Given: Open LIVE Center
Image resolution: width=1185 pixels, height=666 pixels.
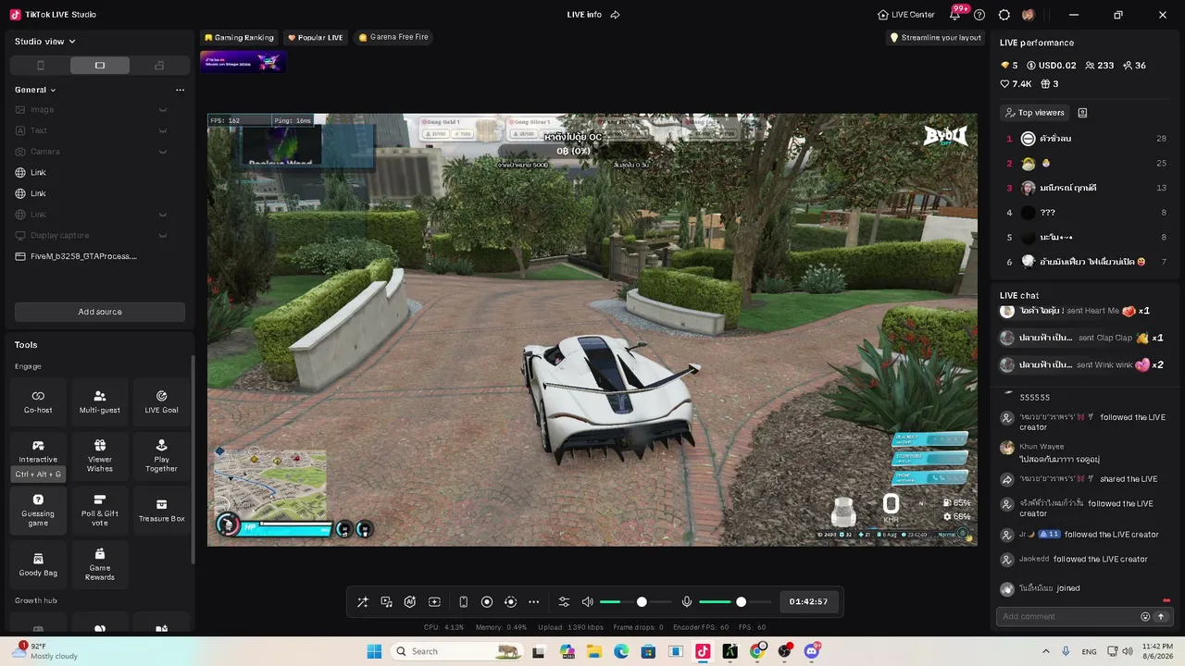Looking at the screenshot, I should pyautogui.click(x=906, y=15).
